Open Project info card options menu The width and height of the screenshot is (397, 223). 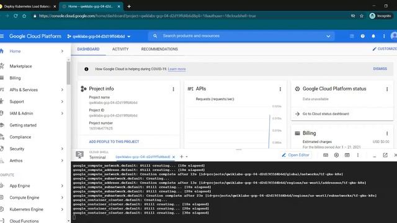tap(173, 89)
